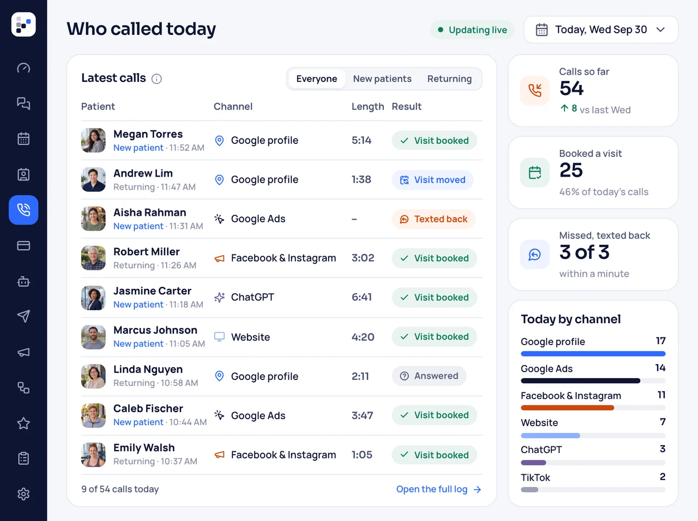The height and width of the screenshot is (521, 698).
Task: Open the calendar sidebar icon
Action: pyautogui.click(x=23, y=139)
